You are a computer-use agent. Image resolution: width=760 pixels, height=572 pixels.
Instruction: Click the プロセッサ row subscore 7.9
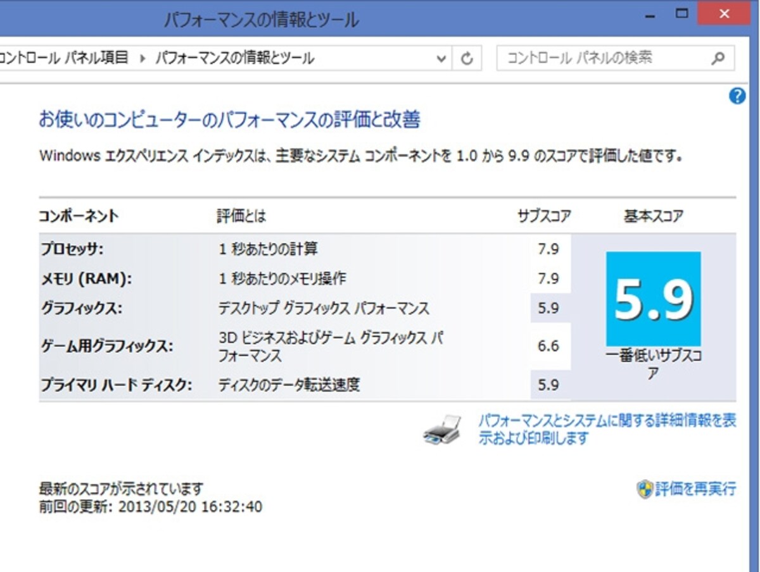(548, 249)
